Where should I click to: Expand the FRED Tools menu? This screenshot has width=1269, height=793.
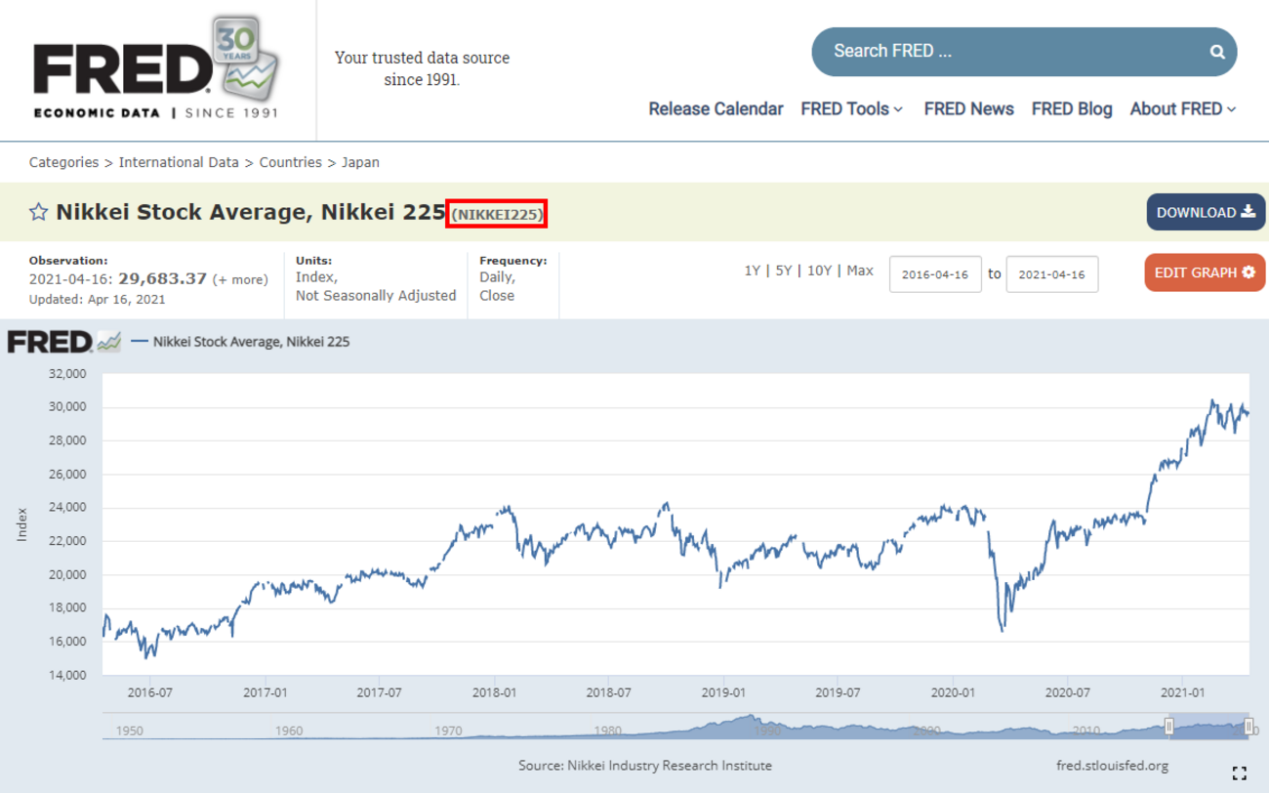click(x=852, y=109)
